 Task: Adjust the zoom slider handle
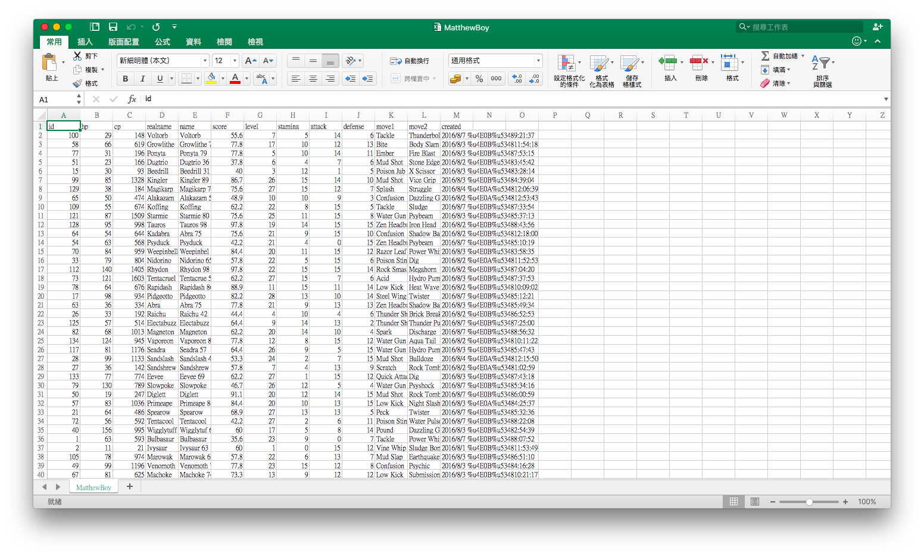810,502
